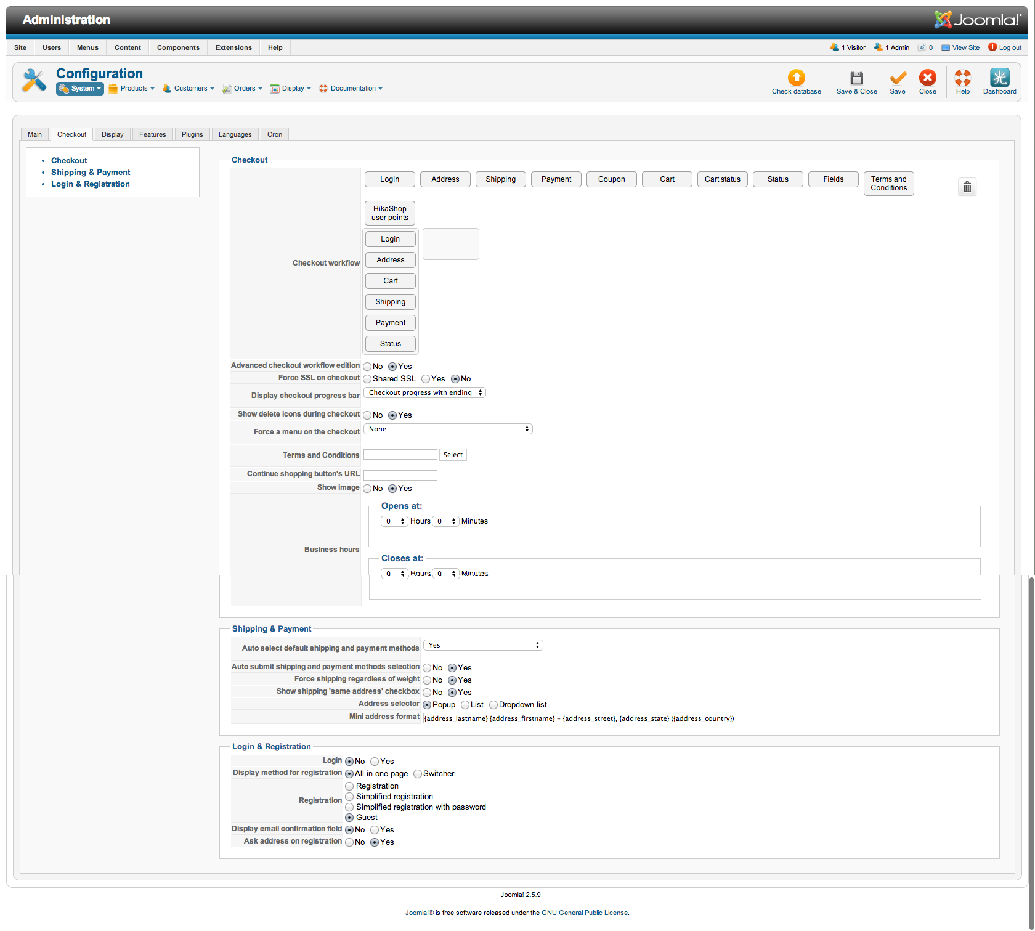Click the Select button for Terms and Conditions
The image size is (1035, 931).
point(453,455)
